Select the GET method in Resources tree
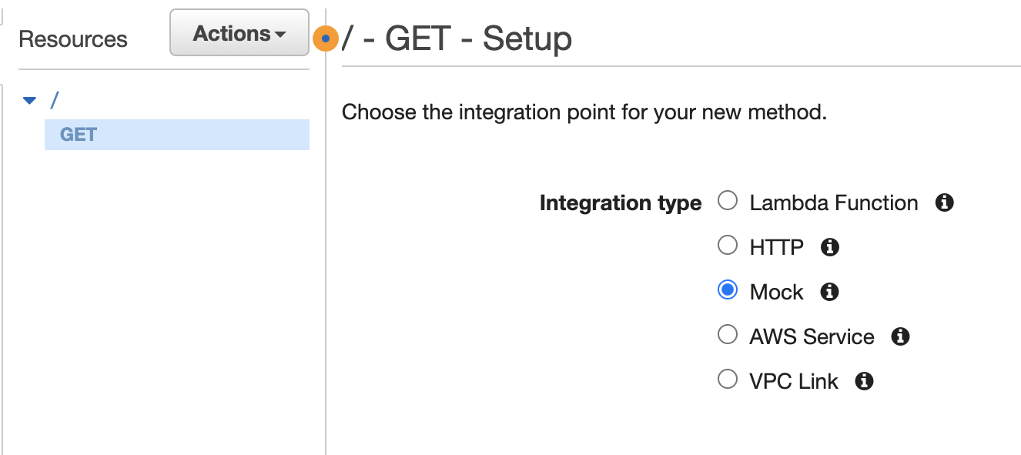Screen dimensions: 1021x455 pos(76,134)
